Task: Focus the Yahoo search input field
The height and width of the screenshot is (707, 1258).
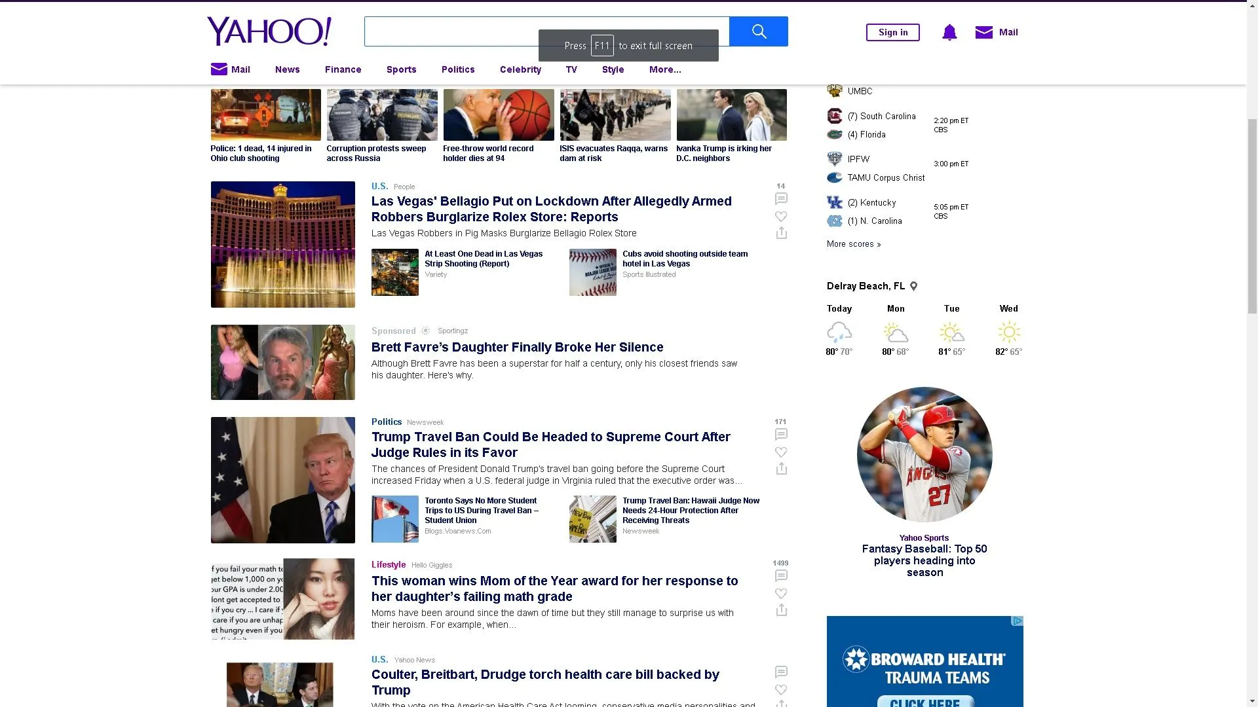Action: 452,31
